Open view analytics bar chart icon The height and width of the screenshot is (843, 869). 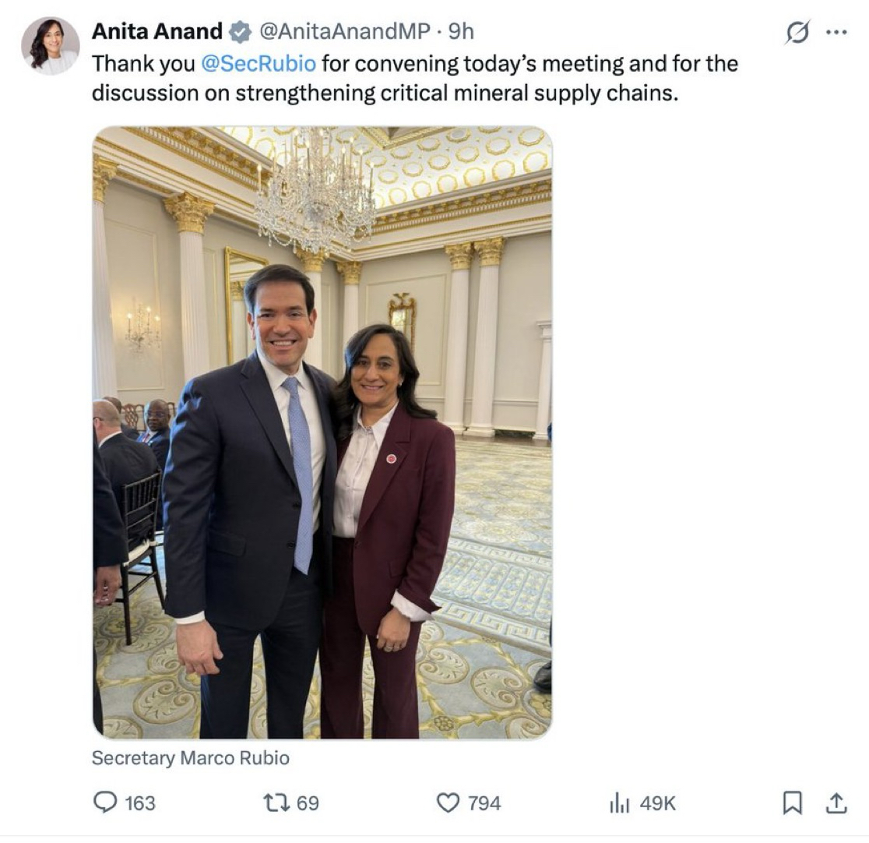coord(619,802)
